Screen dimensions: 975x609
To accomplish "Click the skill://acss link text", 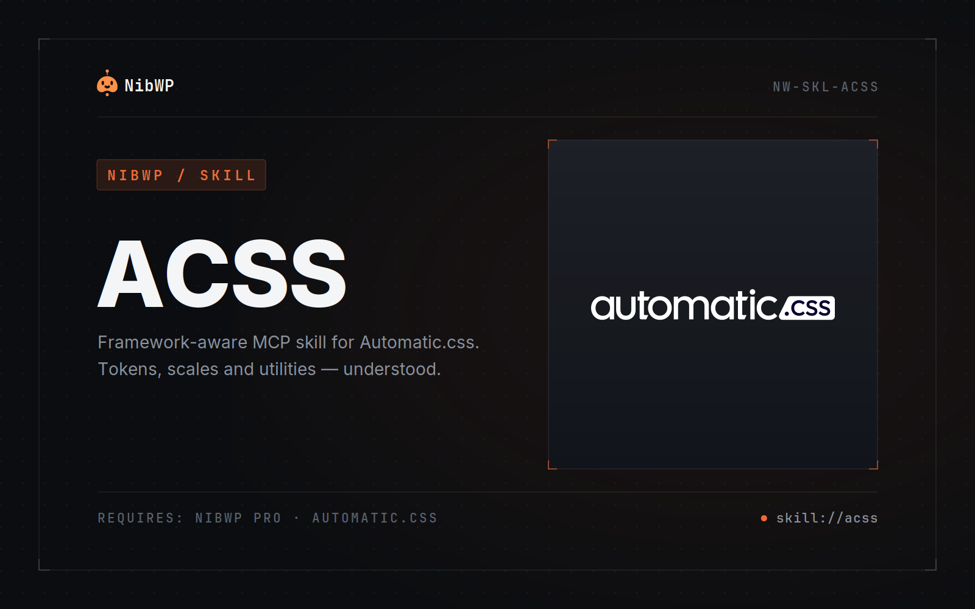I will (827, 518).
